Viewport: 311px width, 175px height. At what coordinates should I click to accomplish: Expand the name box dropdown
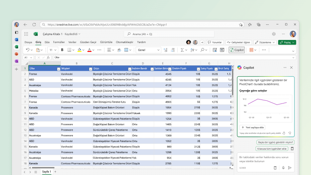pos(31,57)
